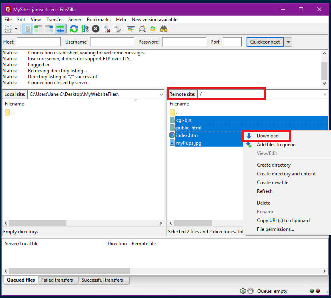This screenshot has width=331, height=298.
Task: Refresh the file and folder lists
Action: [x=74, y=28]
